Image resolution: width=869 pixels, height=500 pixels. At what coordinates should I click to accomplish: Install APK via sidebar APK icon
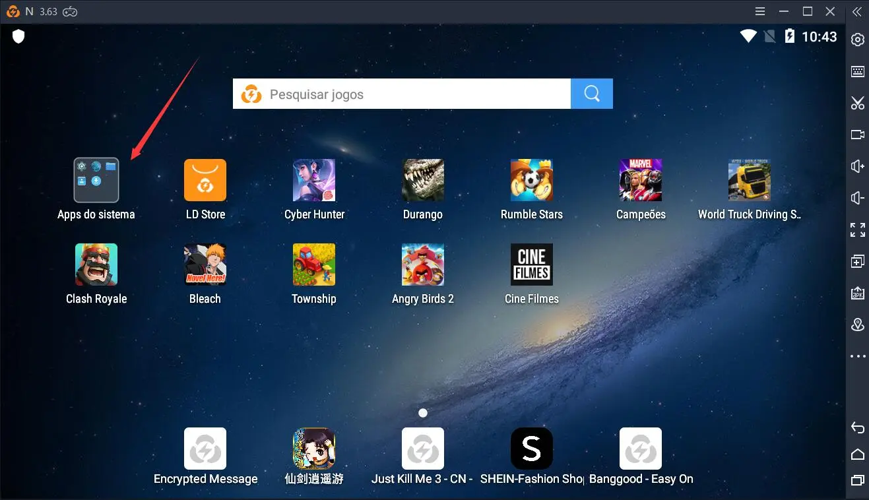pos(858,293)
